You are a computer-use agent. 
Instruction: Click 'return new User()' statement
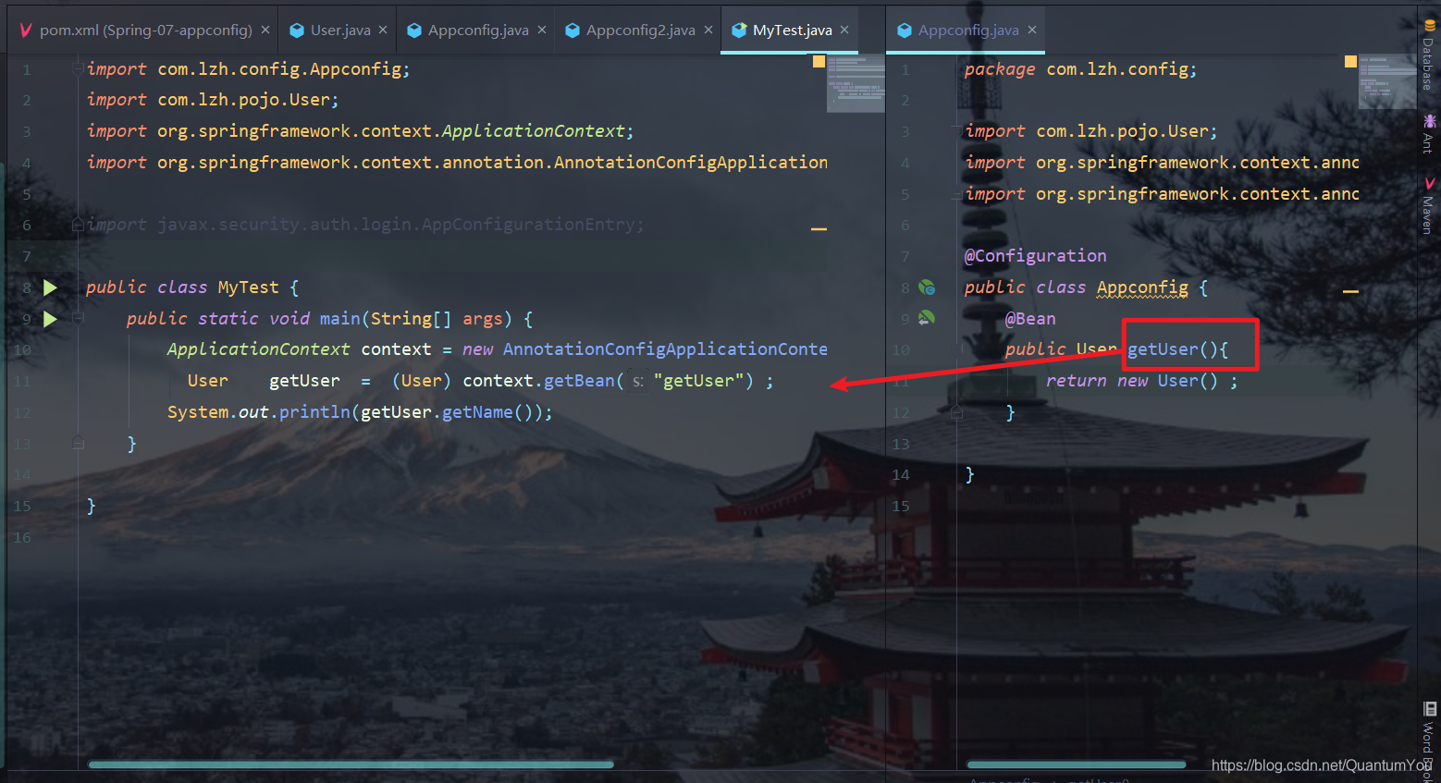click(1141, 381)
